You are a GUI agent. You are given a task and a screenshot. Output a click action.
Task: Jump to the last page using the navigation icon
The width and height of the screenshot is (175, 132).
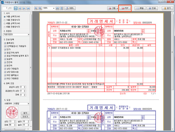[x=29, y=8]
